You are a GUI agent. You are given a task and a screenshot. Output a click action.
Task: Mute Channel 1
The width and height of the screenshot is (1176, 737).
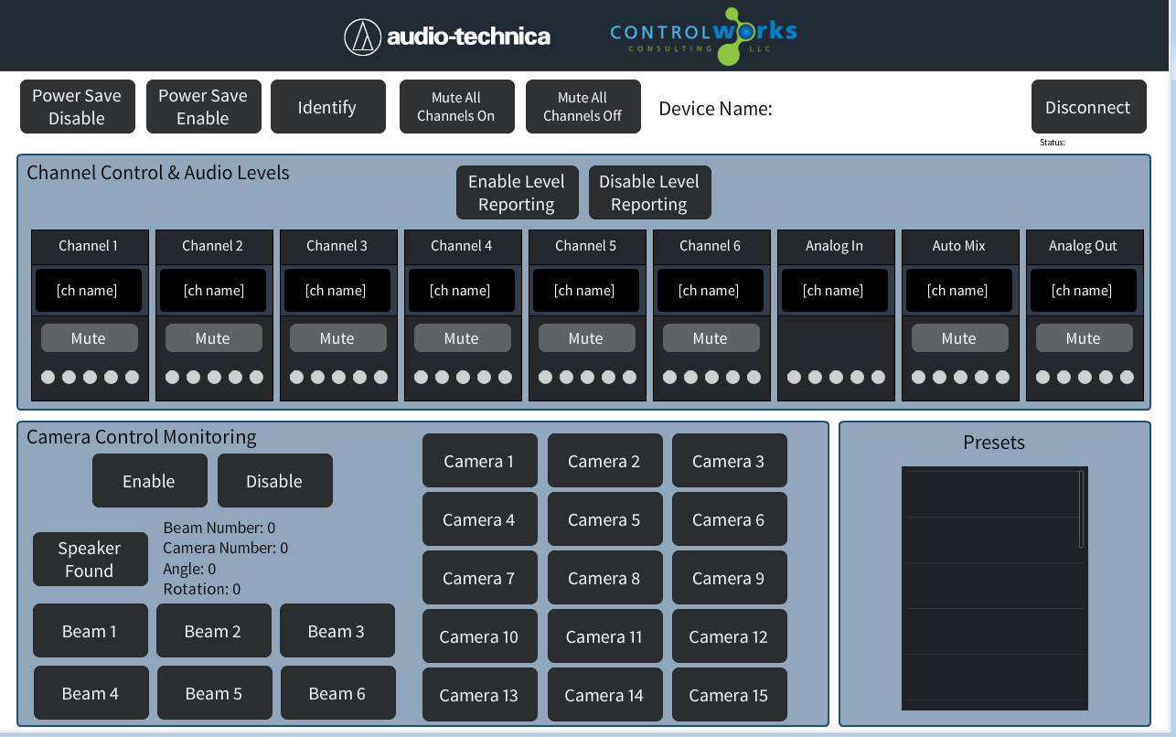pyautogui.click(x=89, y=338)
